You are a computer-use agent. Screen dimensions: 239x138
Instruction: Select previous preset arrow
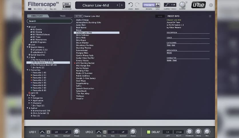click(x=117, y=5)
